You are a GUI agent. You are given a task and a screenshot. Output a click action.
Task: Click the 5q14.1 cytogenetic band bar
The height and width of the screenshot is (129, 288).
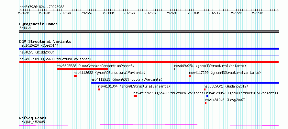tap(149, 31)
